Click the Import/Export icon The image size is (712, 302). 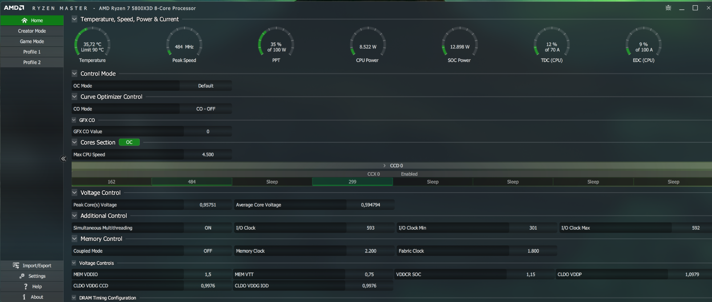16,266
